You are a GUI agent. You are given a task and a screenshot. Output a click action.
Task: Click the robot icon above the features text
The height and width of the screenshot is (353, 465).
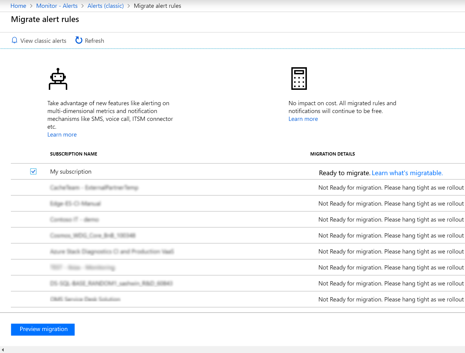[x=58, y=79]
